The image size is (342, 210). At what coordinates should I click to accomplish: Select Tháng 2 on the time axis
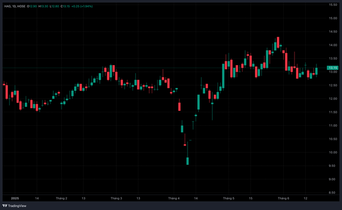61,198
